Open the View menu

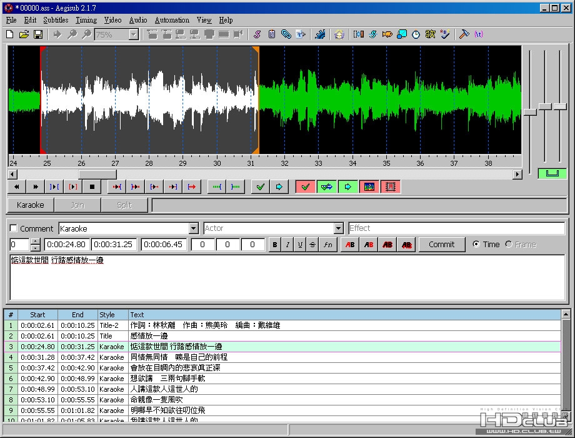click(204, 20)
